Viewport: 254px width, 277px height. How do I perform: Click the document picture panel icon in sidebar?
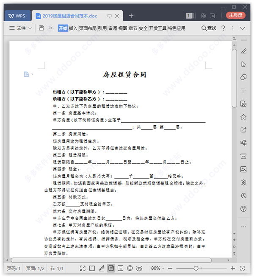coord(243,104)
